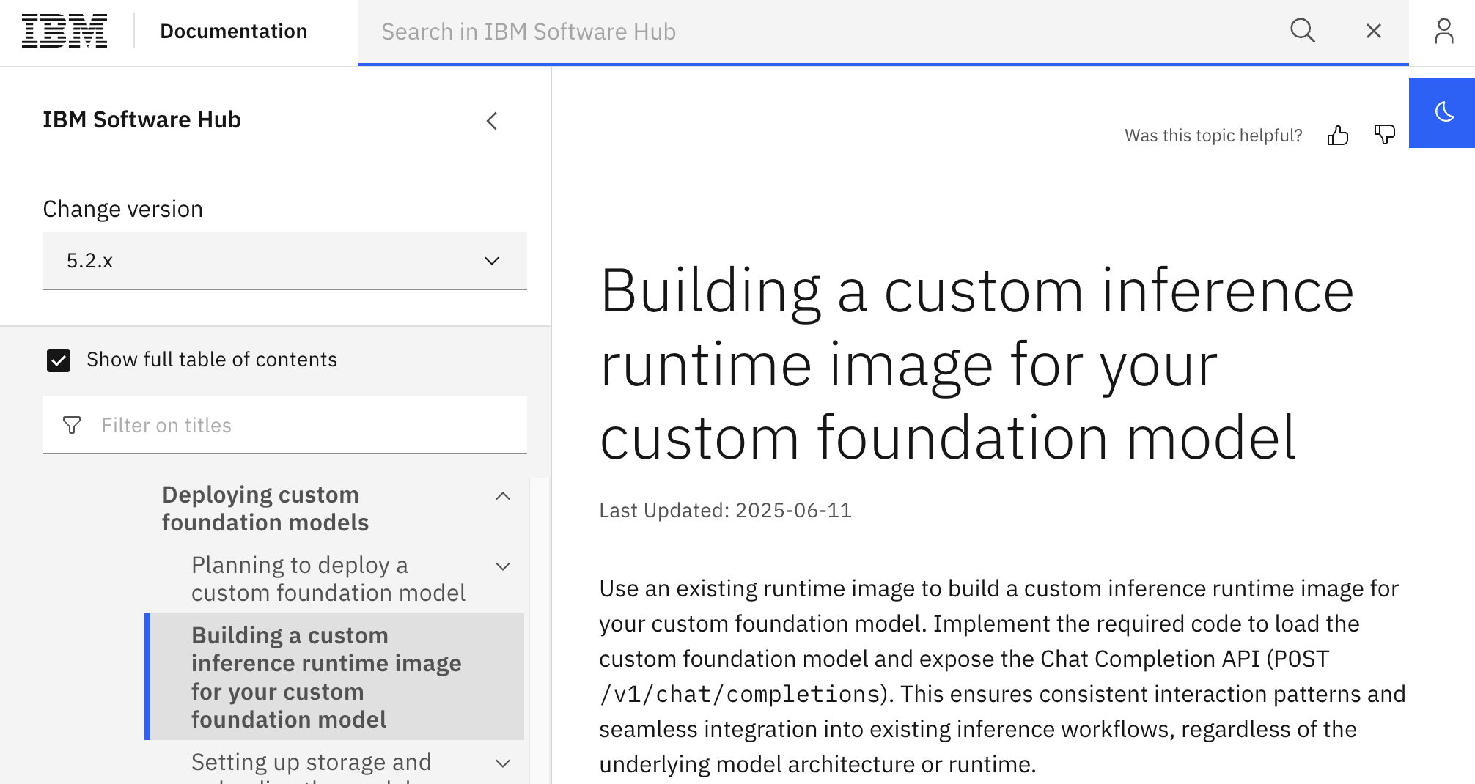
Task: Expand Setting up storage section chevron
Action: point(503,763)
